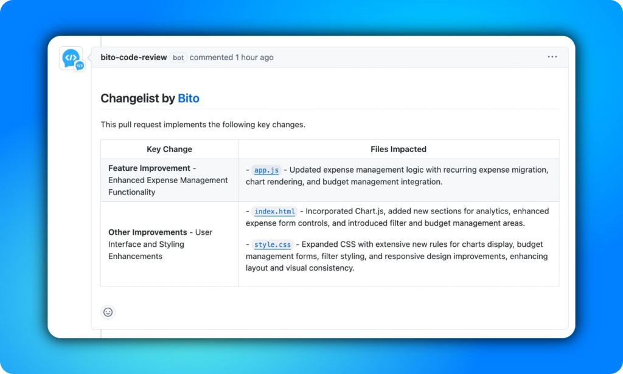Click the Key Change column header
623x374 pixels.
(169, 149)
